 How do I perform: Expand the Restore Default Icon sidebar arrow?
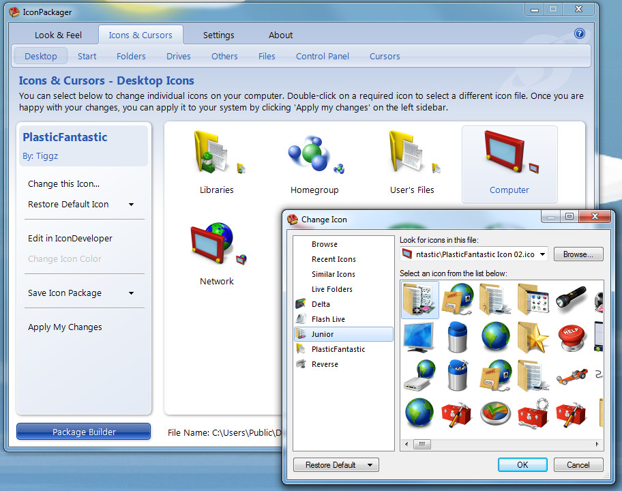point(132,205)
